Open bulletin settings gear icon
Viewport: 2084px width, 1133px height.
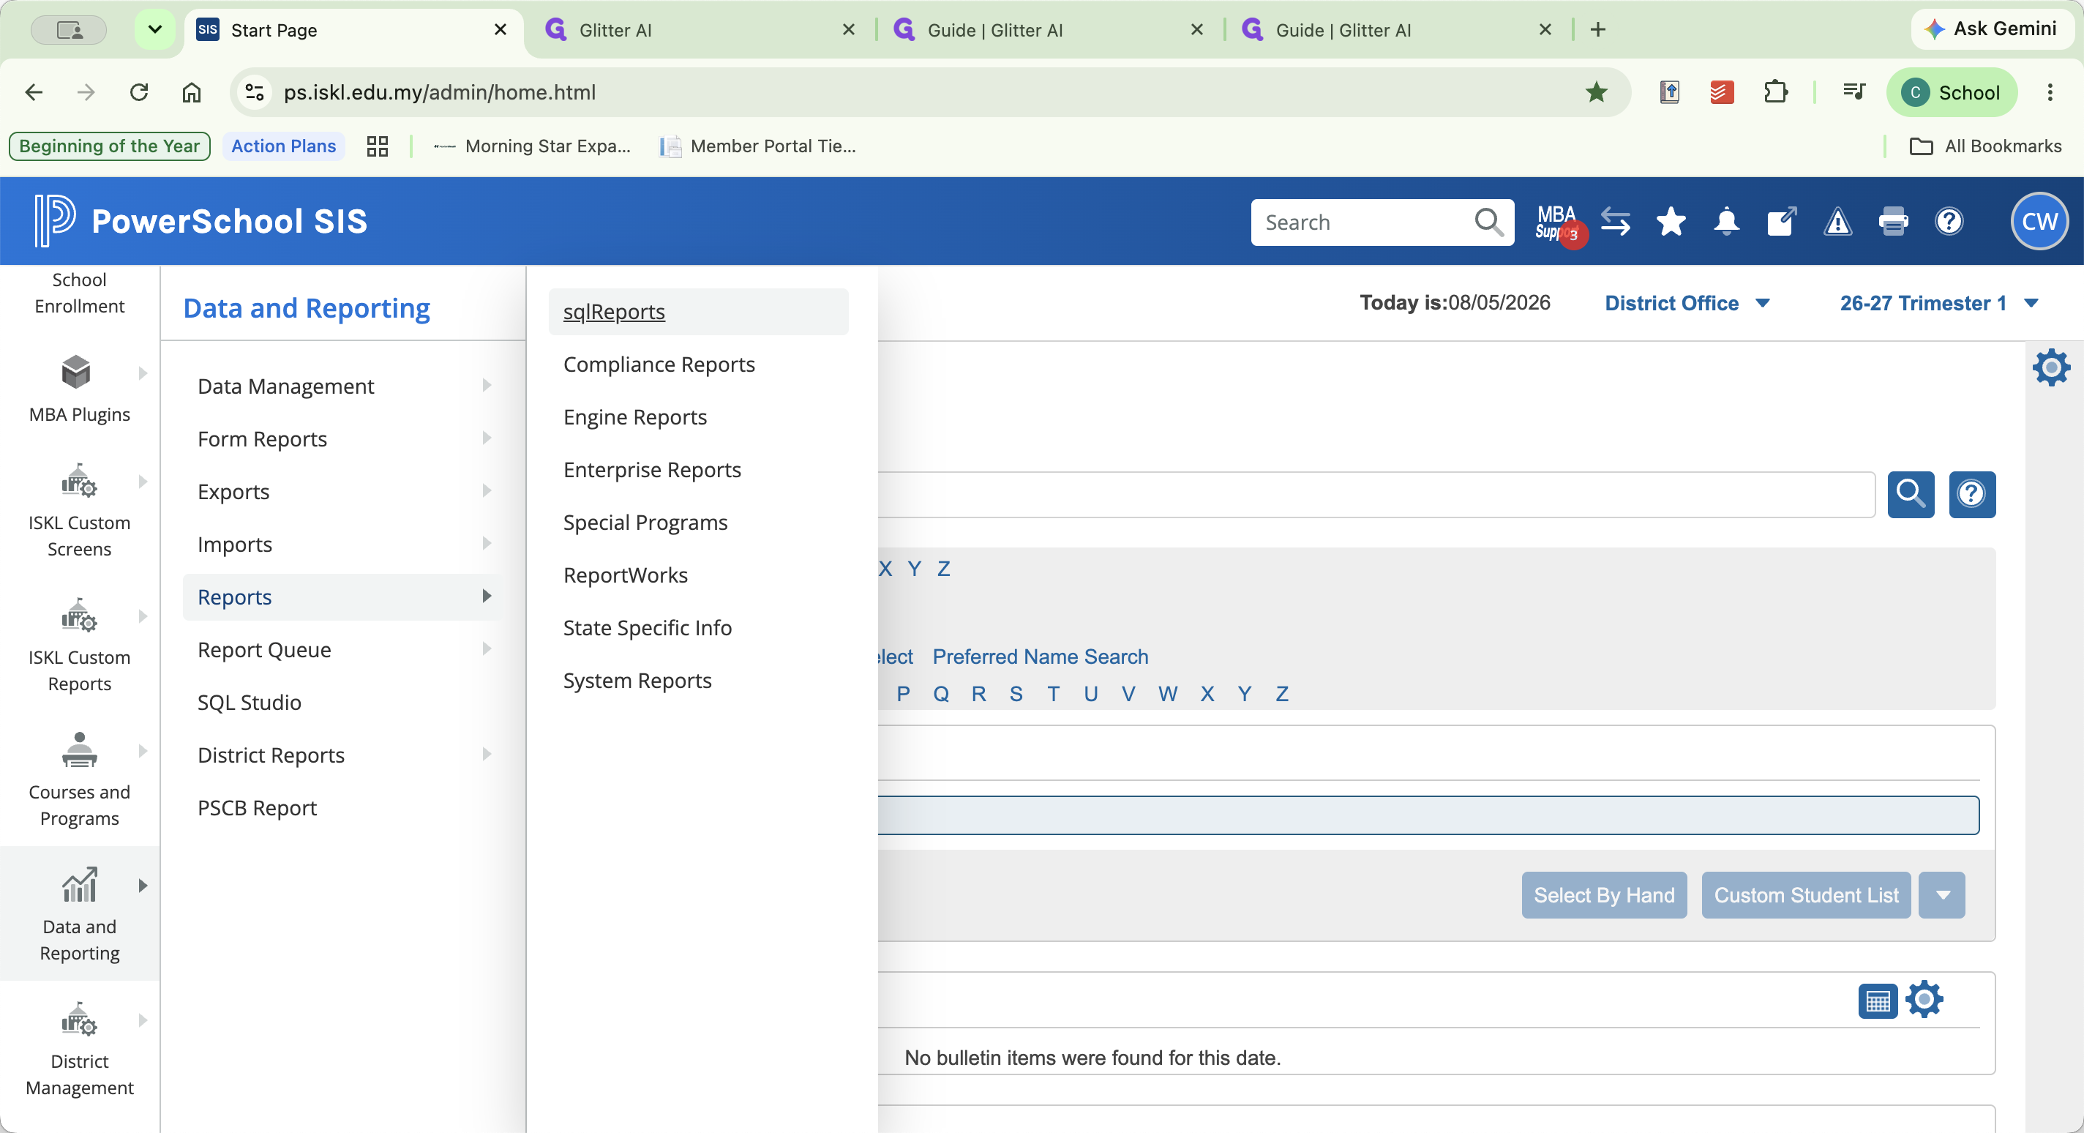(x=1924, y=1000)
